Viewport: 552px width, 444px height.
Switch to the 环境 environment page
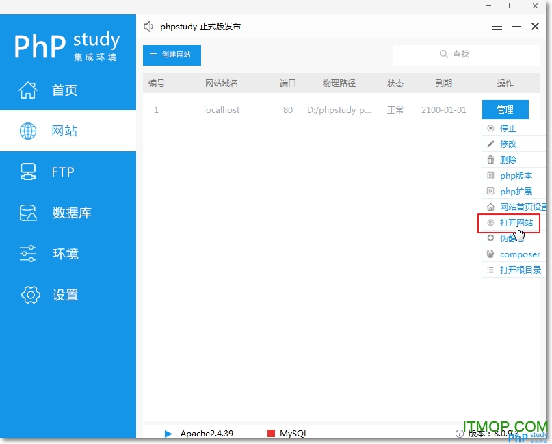pos(68,254)
